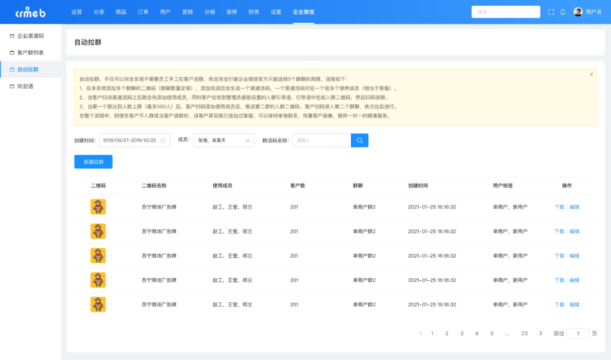Click pagination ellipsis for more pages

507,333
